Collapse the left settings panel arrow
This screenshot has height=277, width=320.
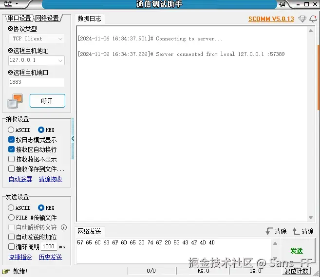73,139
